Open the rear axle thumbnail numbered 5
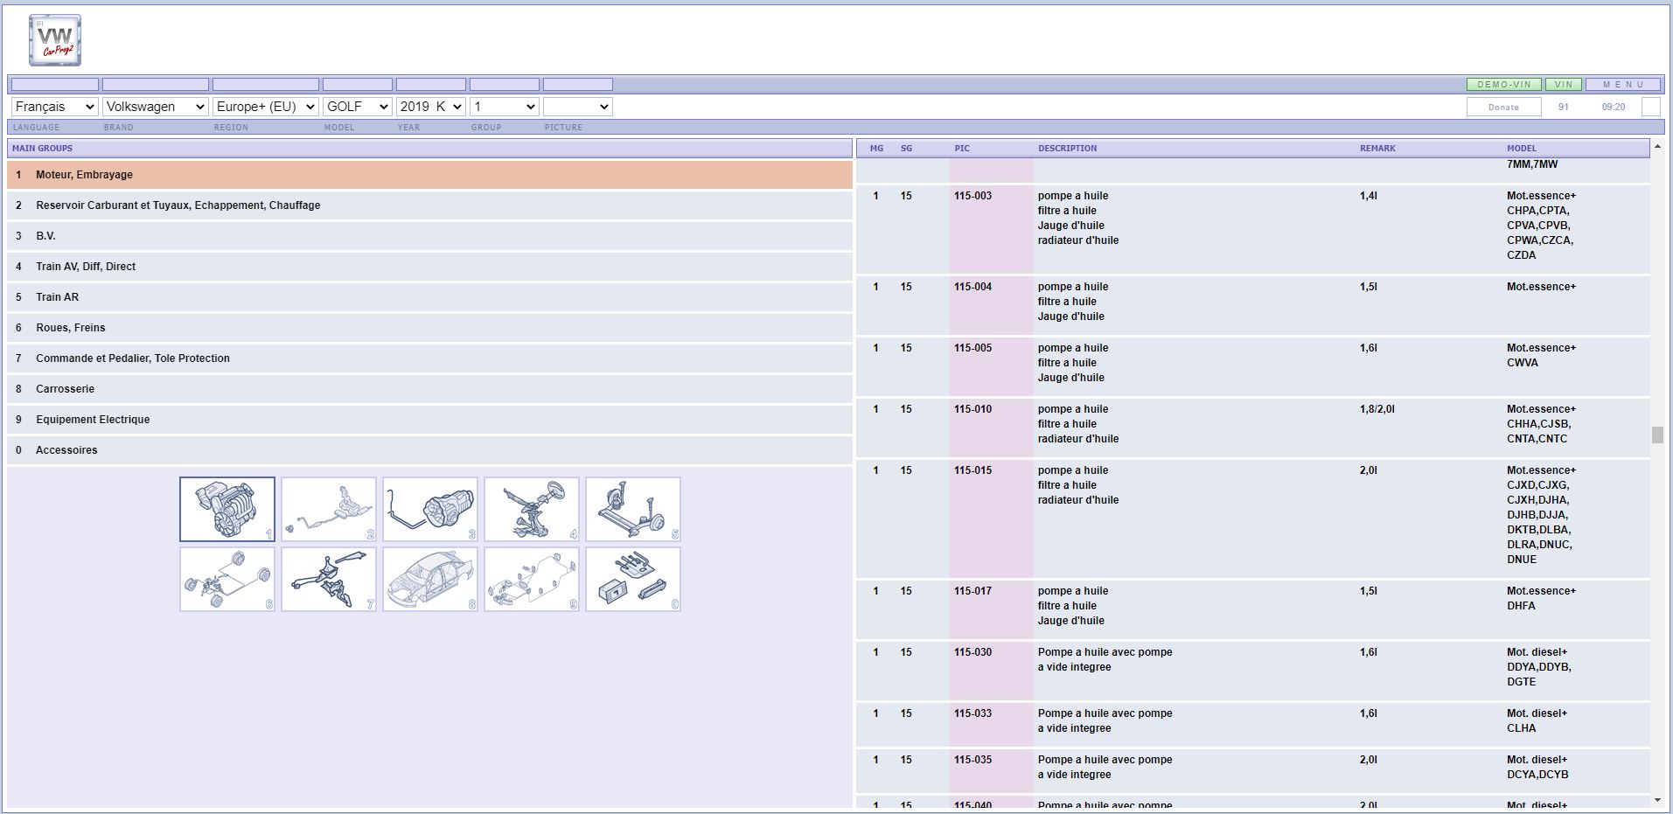The width and height of the screenshot is (1673, 814). pos(633,509)
